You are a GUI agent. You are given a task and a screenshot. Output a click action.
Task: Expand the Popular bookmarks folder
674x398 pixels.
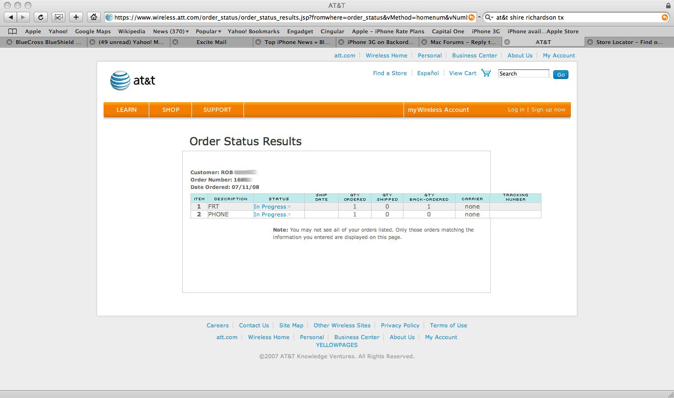point(208,31)
